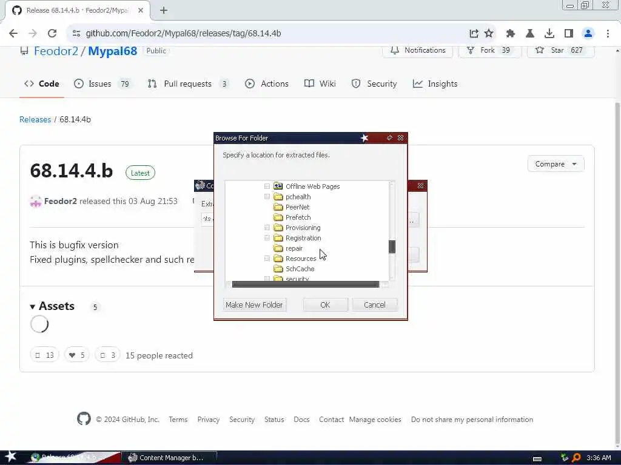
Task: Open the Pull requests tab
Action: (188, 84)
